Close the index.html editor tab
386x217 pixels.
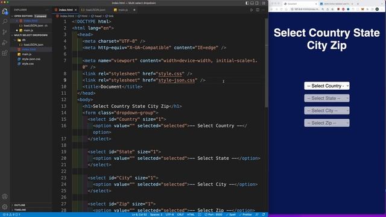(x=75, y=10)
